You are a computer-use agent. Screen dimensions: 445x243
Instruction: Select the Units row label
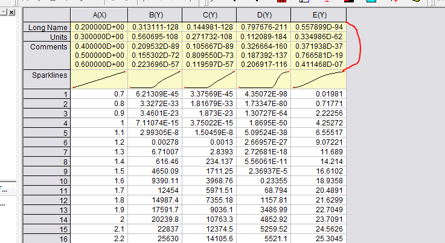tap(47, 37)
